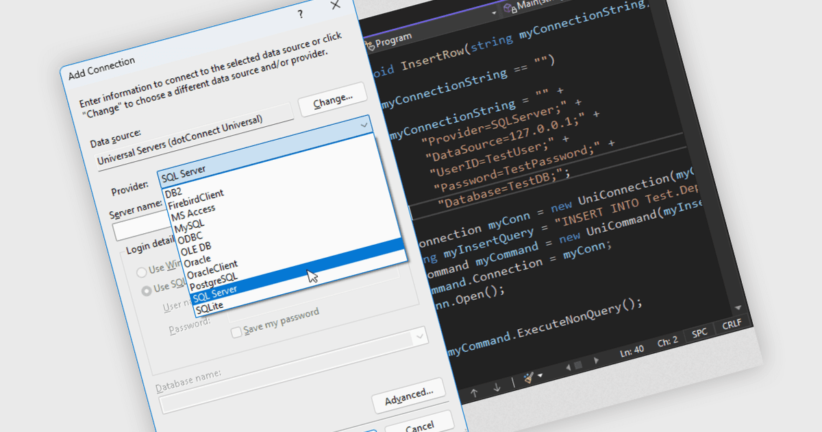Pick OracleClient in the provider list
Screen dimensions: 822x432
click(x=212, y=269)
